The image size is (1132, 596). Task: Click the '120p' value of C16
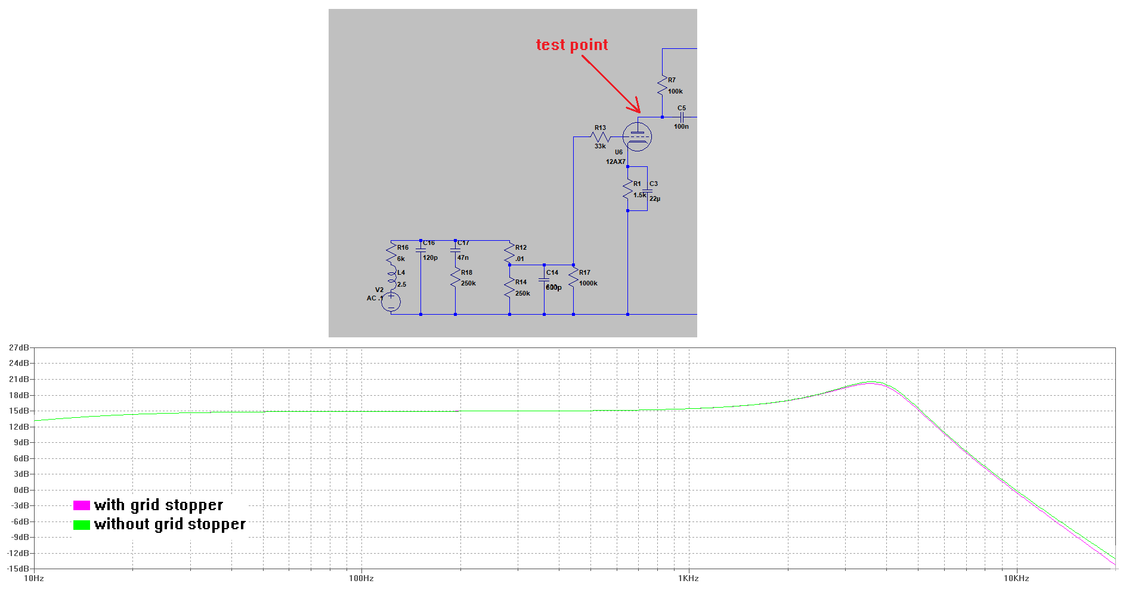[x=430, y=257]
